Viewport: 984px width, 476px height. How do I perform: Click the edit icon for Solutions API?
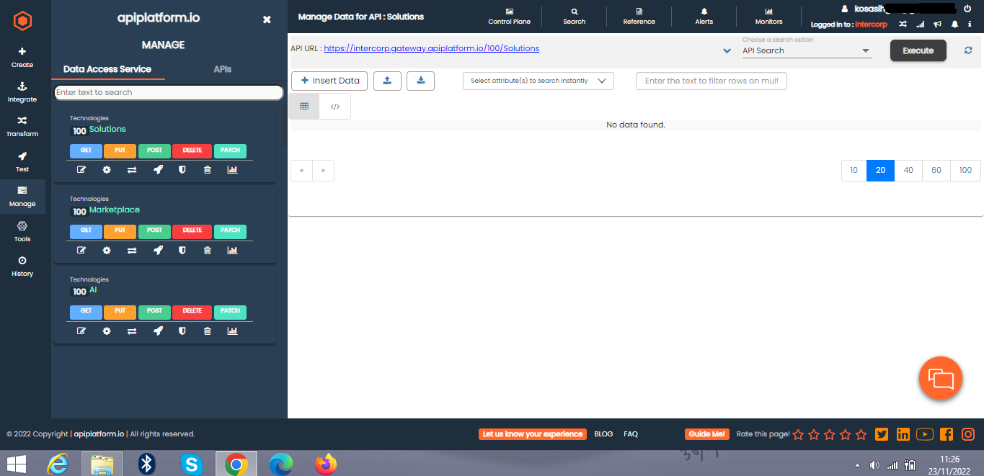[81, 170]
